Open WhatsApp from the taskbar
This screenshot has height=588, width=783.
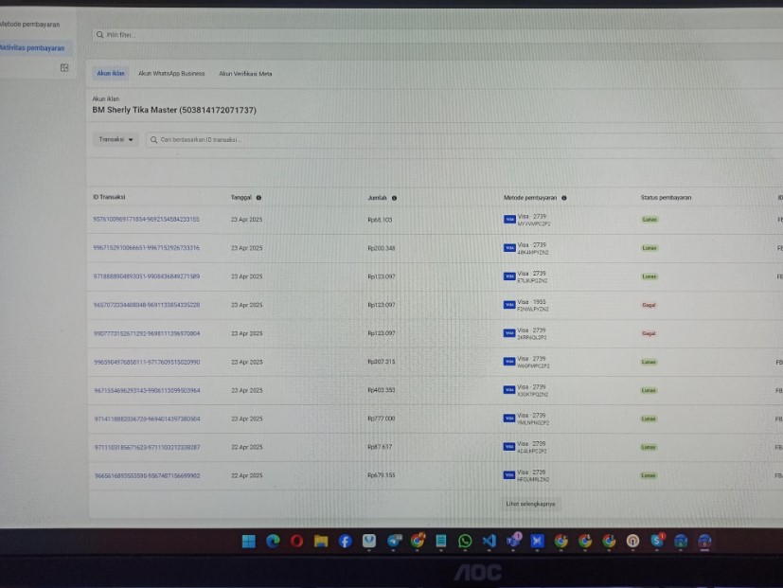point(465,541)
